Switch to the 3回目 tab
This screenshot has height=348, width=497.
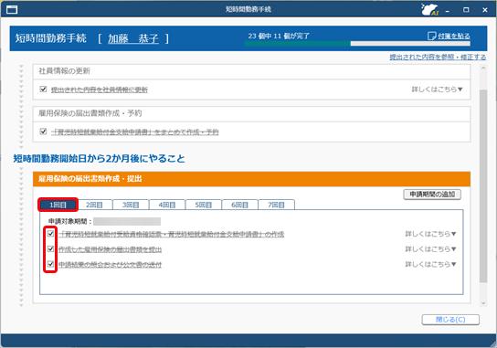point(131,205)
